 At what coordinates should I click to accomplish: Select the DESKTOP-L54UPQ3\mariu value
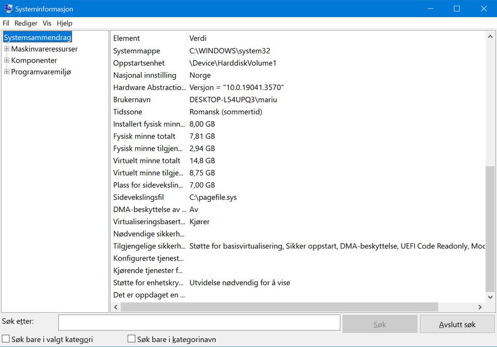(233, 99)
